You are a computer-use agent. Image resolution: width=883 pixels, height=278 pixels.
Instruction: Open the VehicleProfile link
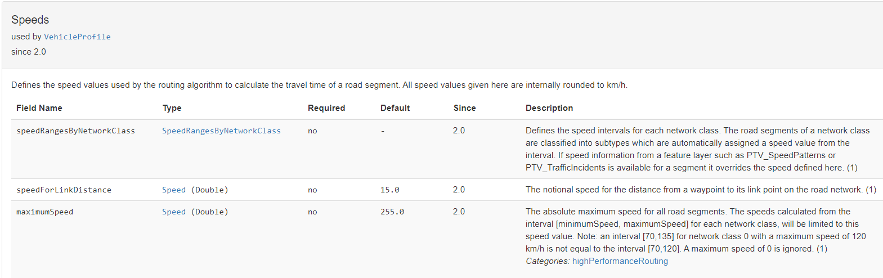click(77, 37)
